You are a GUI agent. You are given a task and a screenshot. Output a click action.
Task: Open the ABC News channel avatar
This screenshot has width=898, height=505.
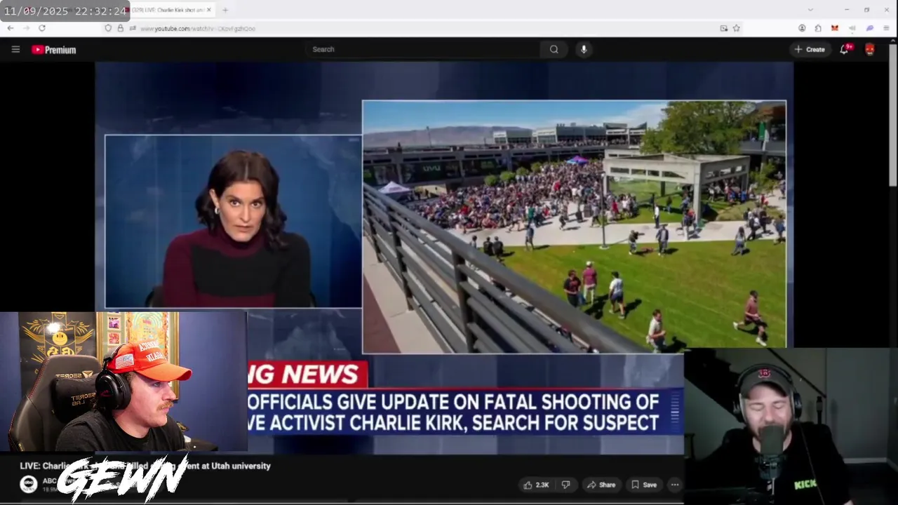[29, 484]
